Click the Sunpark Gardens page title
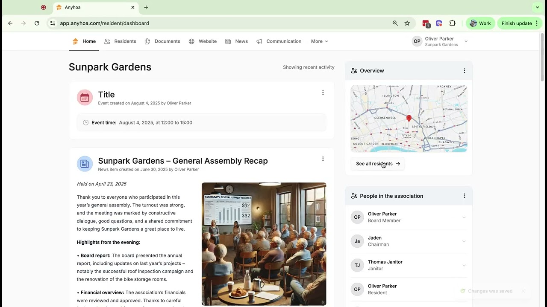Screen dimensions: 547x307 [110, 67]
